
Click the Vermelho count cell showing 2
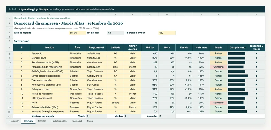pos(167,116)
